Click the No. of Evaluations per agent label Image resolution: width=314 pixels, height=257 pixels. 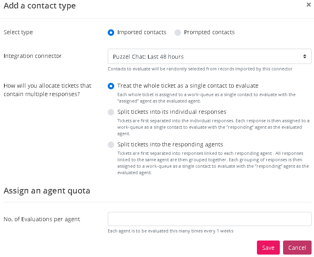click(42, 219)
